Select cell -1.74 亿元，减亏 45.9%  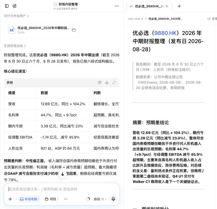(x=60, y=137)
